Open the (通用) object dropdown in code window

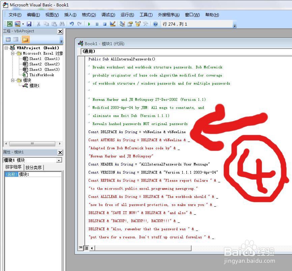[186, 51]
